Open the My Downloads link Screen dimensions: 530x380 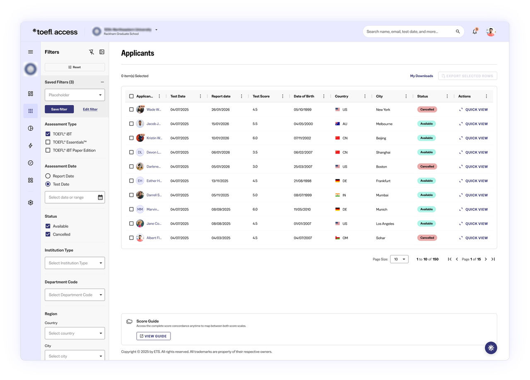tap(421, 76)
